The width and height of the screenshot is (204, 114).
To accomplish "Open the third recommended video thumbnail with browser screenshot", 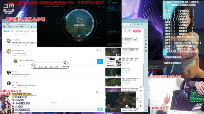I will (x=113, y=62).
